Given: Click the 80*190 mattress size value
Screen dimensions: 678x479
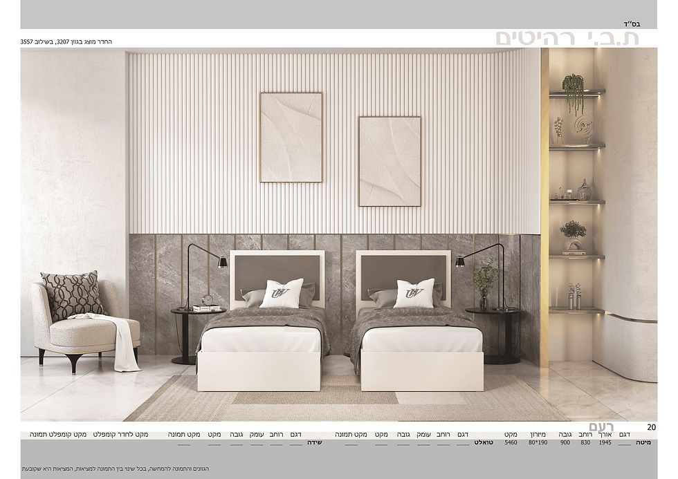Looking at the screenshot, I should tap(538, 443).
